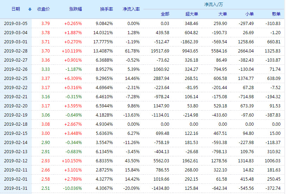
Task: Sort by 涨跌幅 column header
Action: pyautogui.click(x=75, y=9)
